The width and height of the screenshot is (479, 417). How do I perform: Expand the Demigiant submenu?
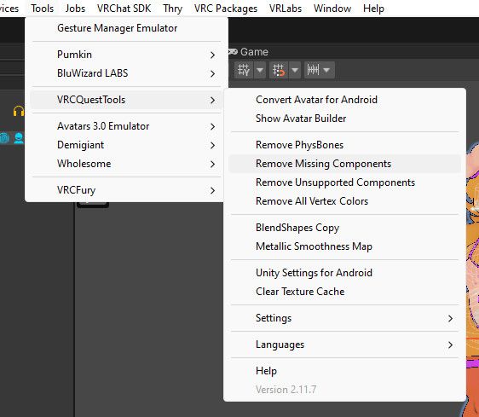pyautogui.click(x=126, y=145)
